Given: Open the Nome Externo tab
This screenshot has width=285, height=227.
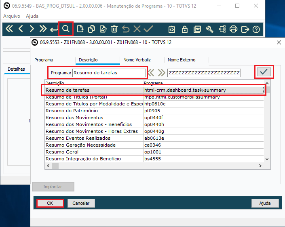Looking at the screenshot, I should [x=182, y=60].
